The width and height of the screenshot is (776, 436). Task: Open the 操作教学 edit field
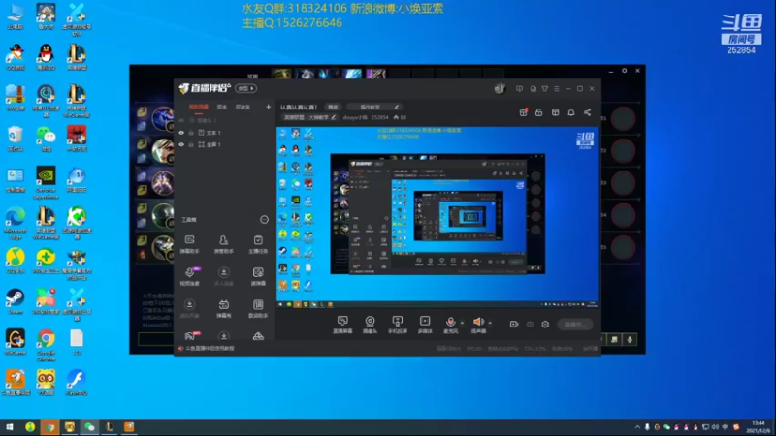tap(373, 107)
